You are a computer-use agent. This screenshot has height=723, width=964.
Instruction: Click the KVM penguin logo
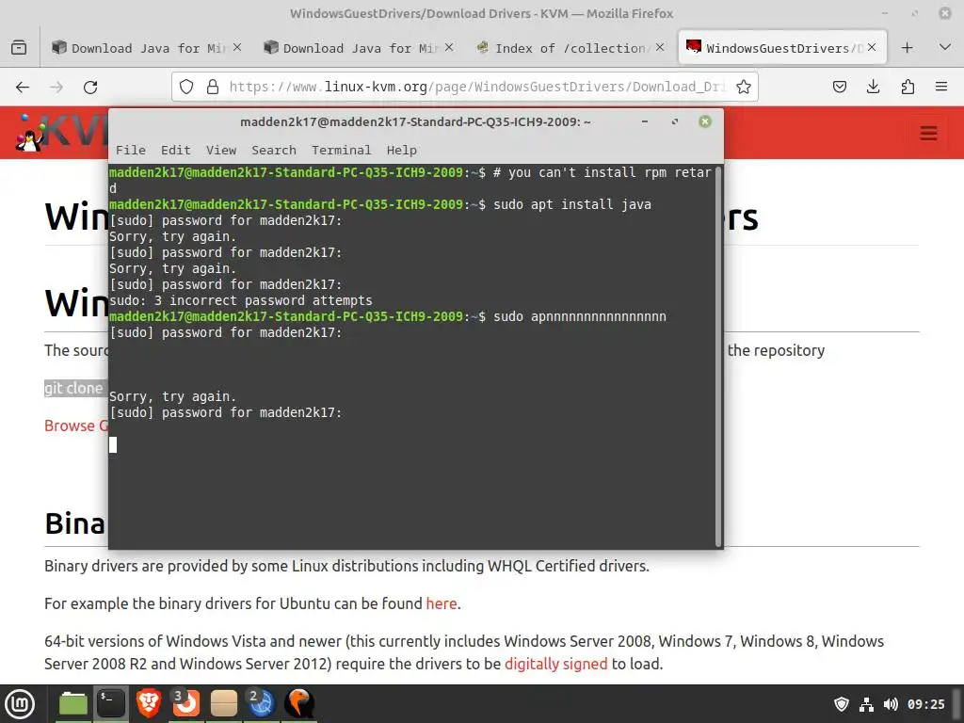(31, 134)
